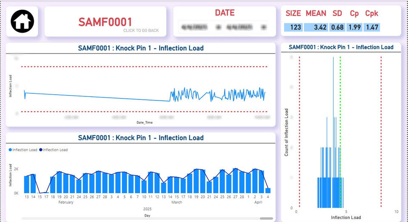
Task: Click the light blue Inflection Load legend marker
Action: (x=10, y=150)
